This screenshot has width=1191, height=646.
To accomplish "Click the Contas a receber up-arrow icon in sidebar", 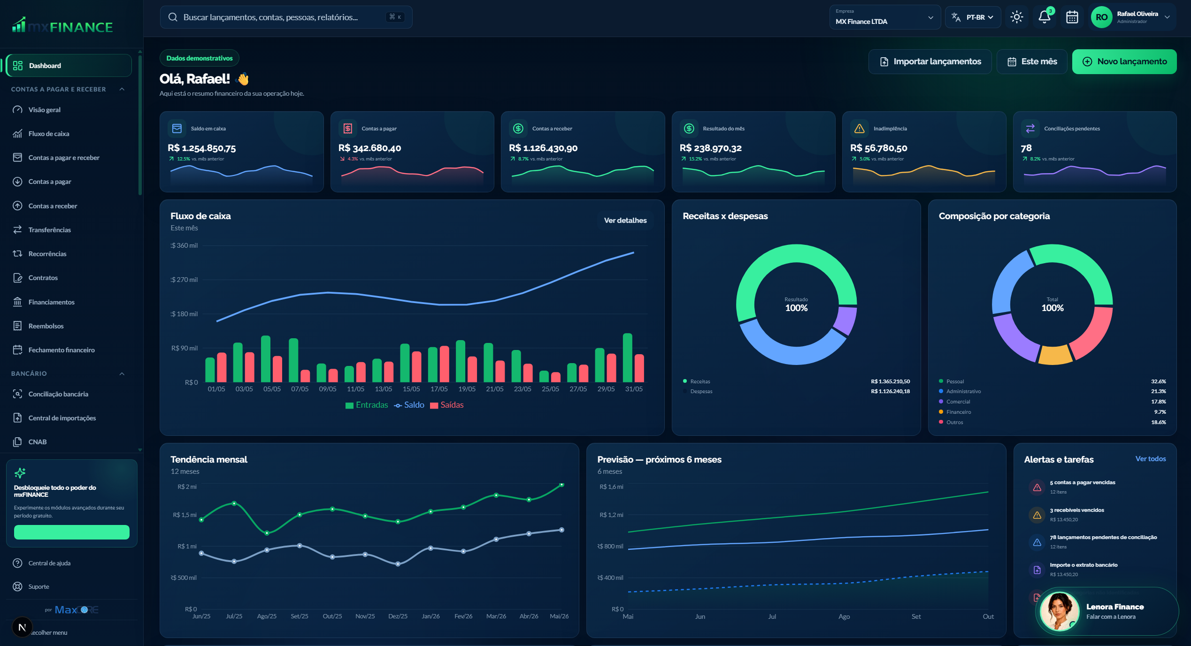I will [x=17, y=206].
